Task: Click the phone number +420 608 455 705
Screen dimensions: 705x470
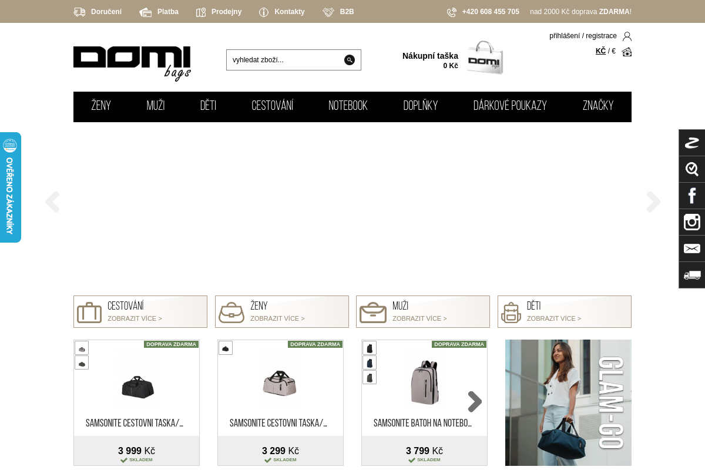Action: (491, 12)
